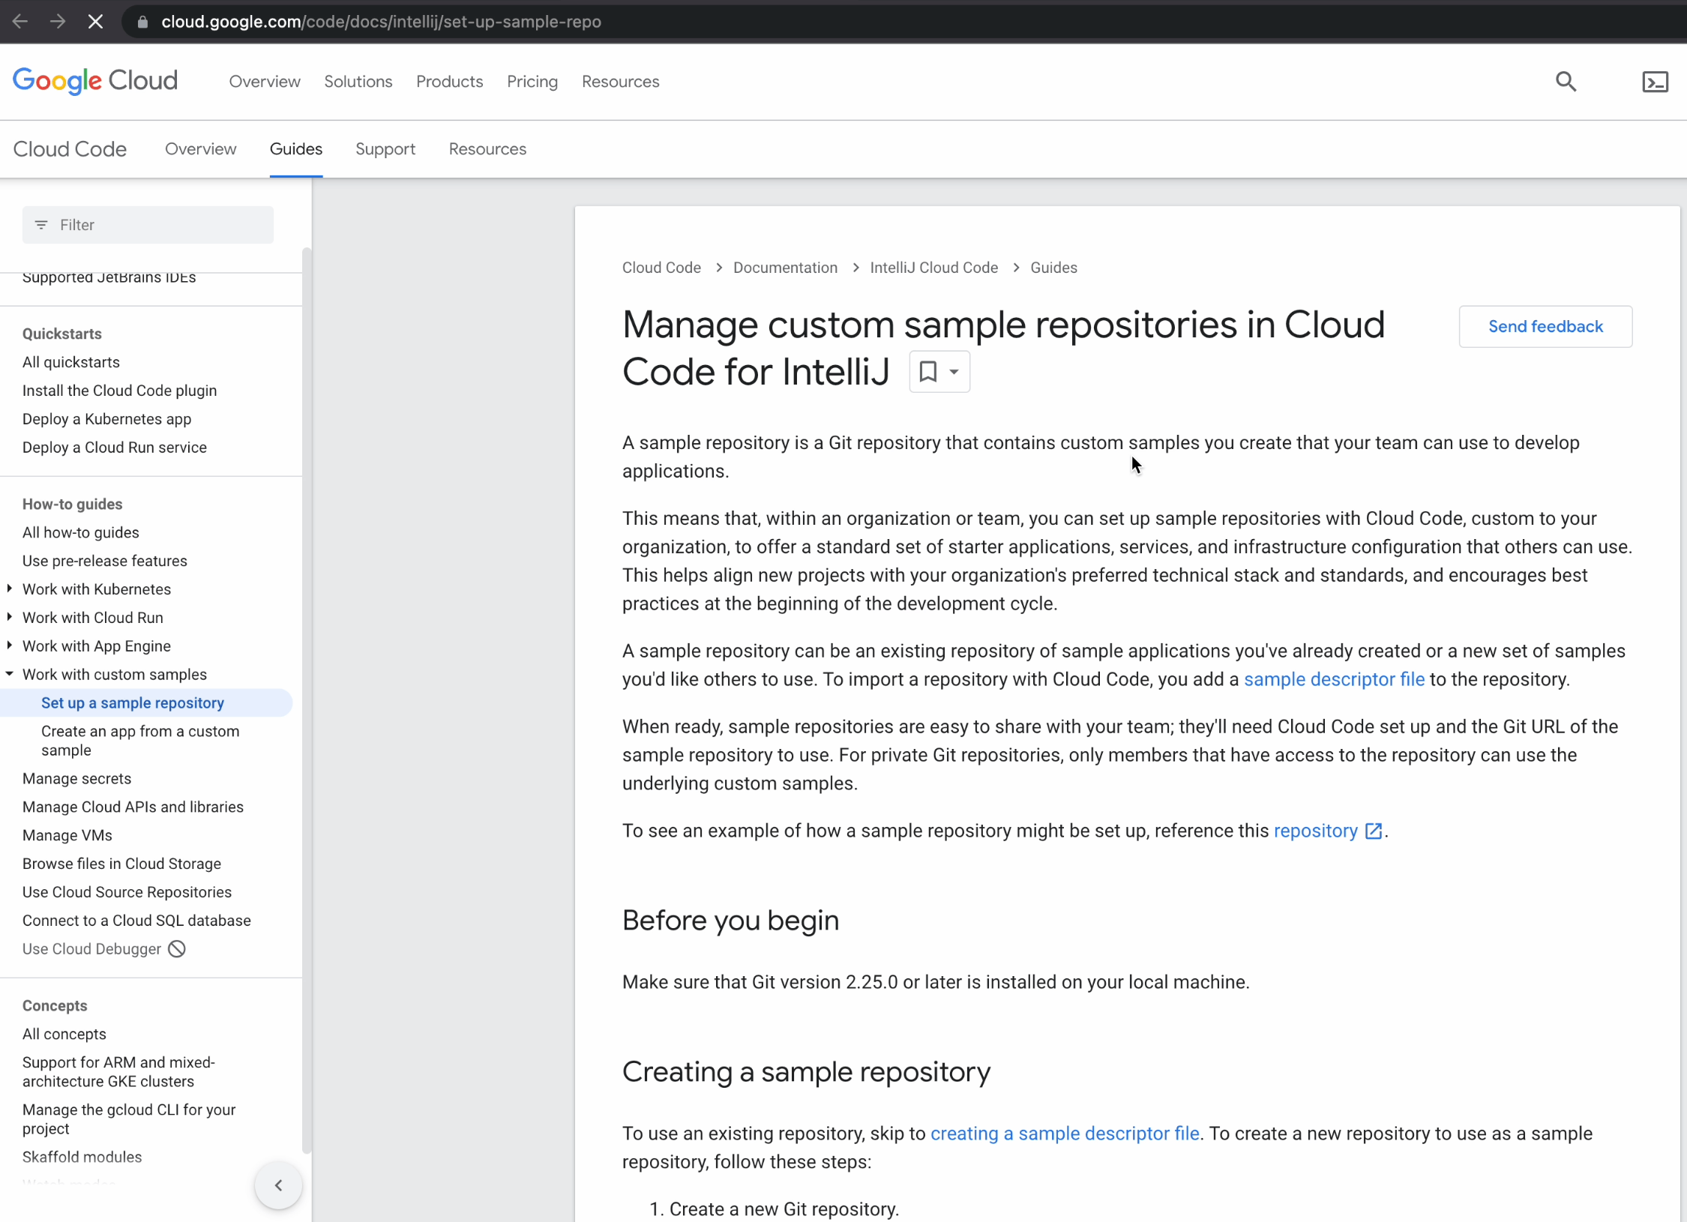Open sample descriptor file link
Screen dimensions: 1687x1222
coord(1334,680)
